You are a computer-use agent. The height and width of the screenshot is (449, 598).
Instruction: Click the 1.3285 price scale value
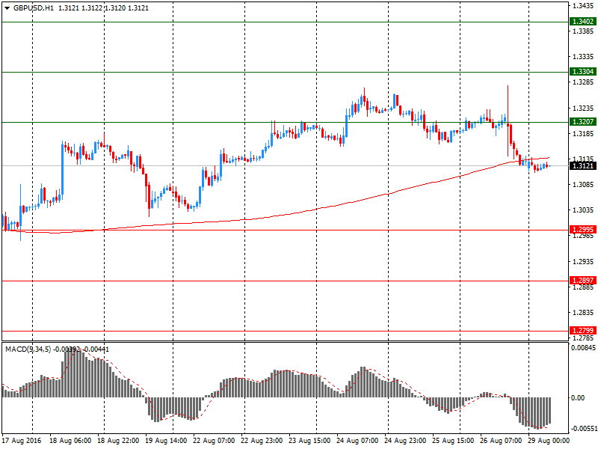(583, 82)
